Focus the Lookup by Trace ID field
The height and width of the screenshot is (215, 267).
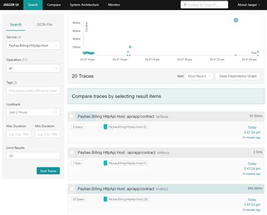tap(204, 4)
